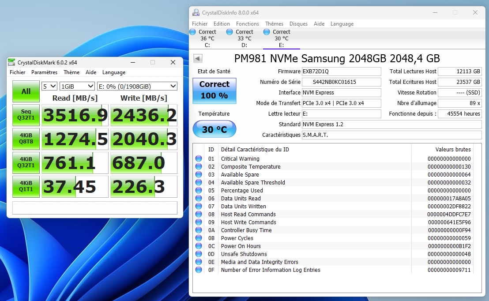The height and width of the screenshot is (301, 489).
Task: Click the empty comment box in CrystalDiskMark
Action: [95, 208]
